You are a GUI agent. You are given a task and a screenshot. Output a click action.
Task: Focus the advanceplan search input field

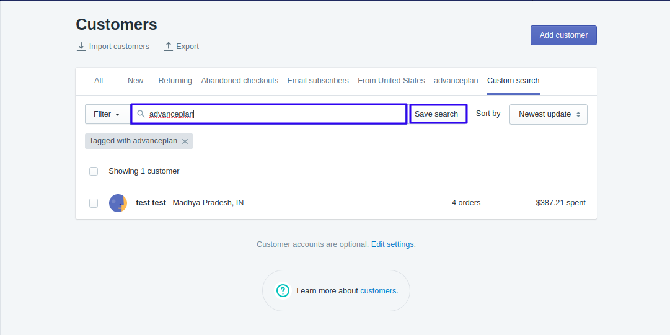(268, 114)
